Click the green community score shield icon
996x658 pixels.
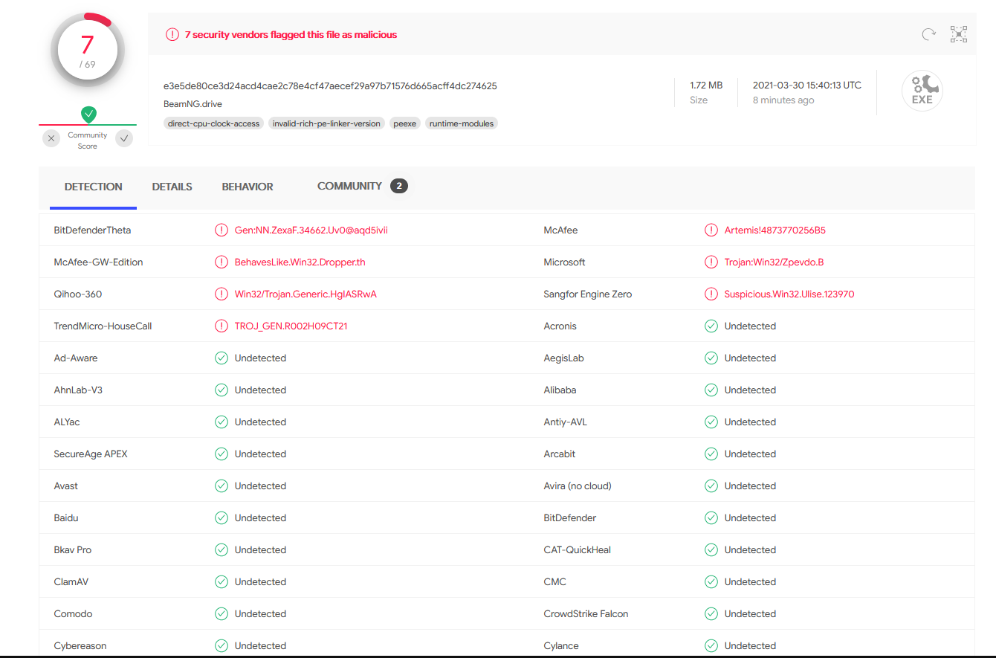point(88,114)
